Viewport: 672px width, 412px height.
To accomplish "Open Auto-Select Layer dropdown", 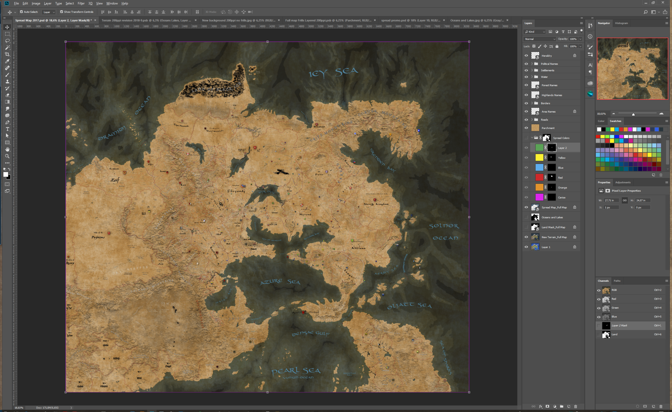I will click(49, 12).
